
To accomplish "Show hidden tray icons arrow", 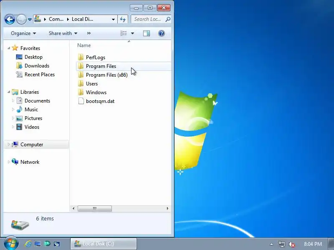I will [271, 244].
